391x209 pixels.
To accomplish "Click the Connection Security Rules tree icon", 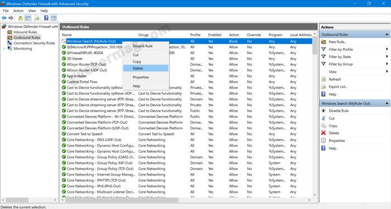I will coord(9,43).
